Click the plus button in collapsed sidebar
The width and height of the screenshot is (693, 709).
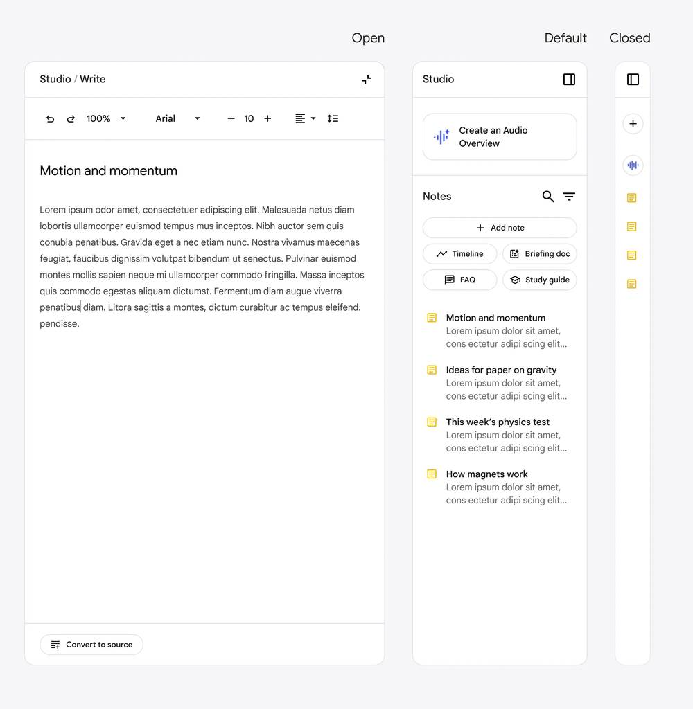point(632,124)
